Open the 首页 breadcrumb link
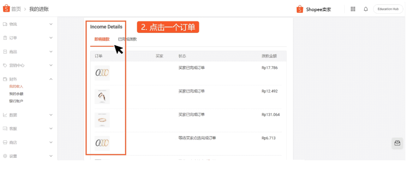409x180 pixels. click(x=16, y=9)
